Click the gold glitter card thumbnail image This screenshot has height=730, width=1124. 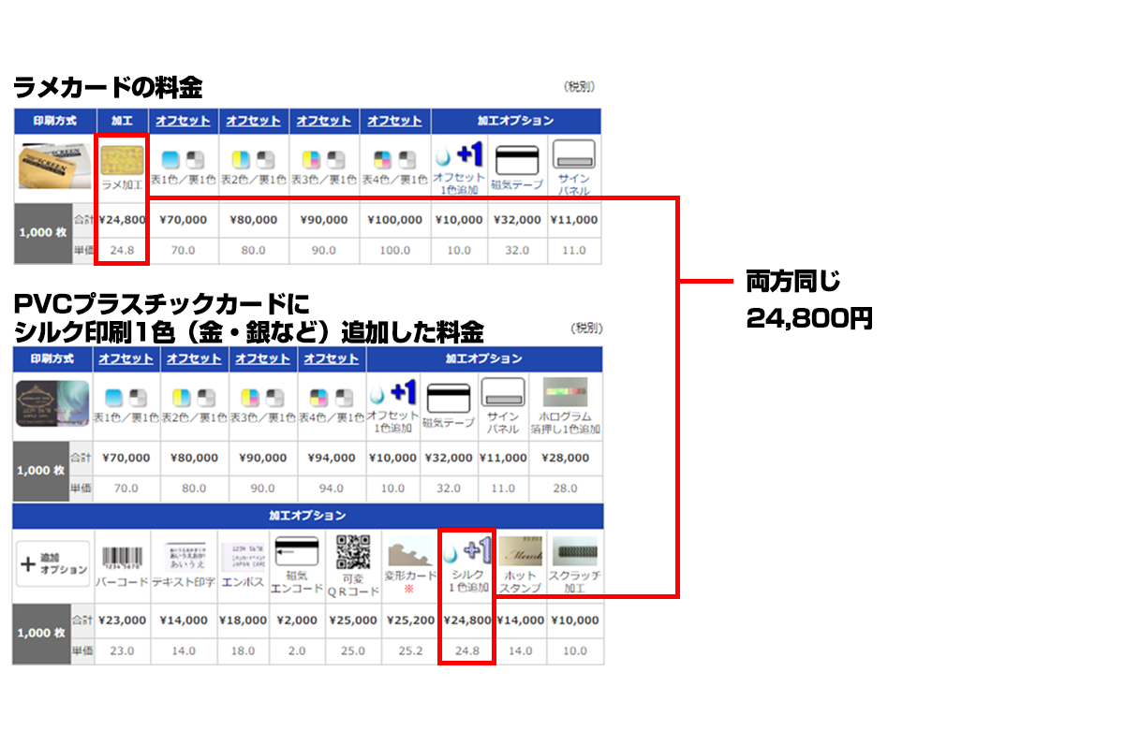coord(54,168)
